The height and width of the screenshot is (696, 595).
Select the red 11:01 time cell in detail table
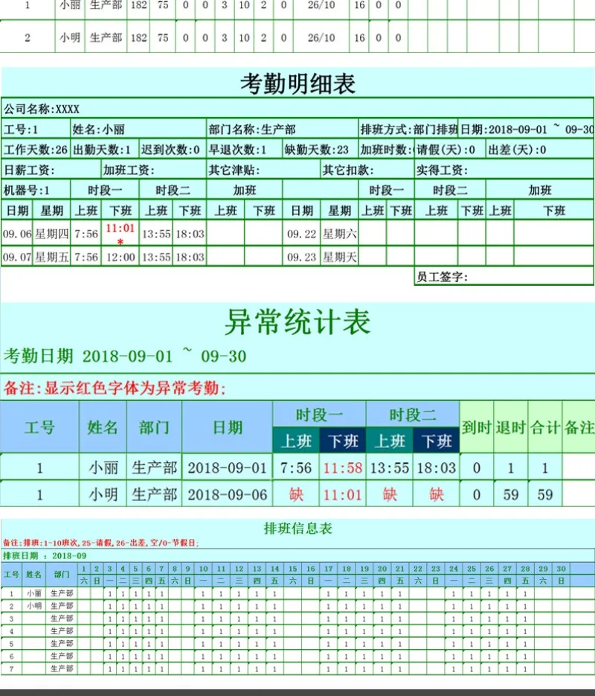pyautogui.click(x=120, y=233)
